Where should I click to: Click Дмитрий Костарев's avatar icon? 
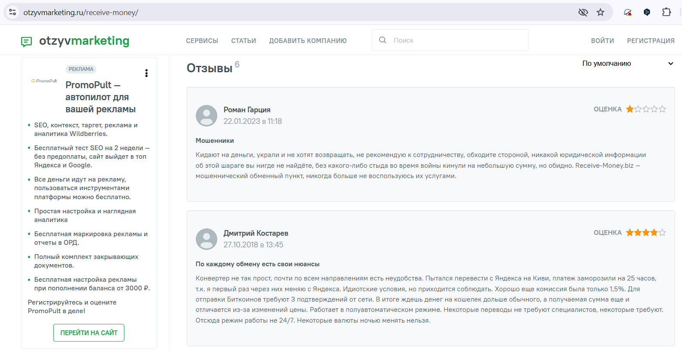pos(207,239)
